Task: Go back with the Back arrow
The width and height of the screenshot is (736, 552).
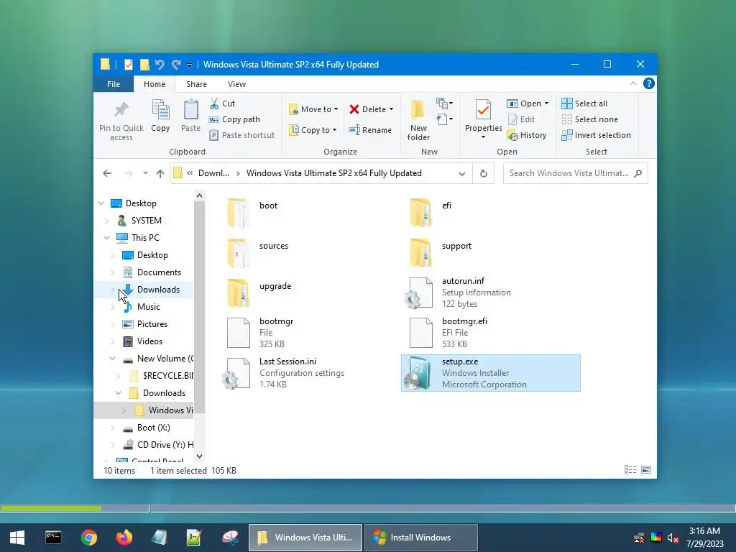Action: pyautogui.click(x=107, y=173)
